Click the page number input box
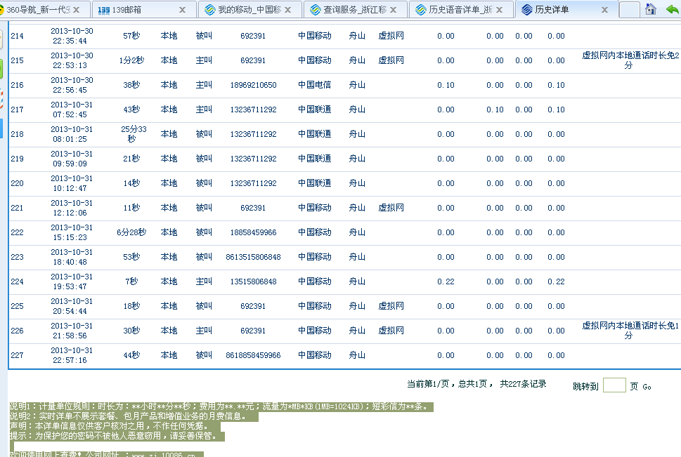The width and height of the screenshot is (681, 457). [x=614, y=385]
